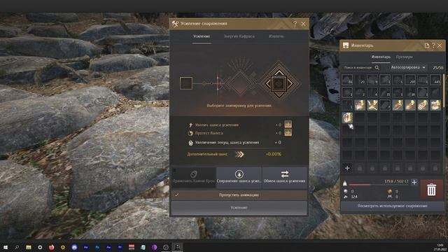Click the +0.00% additional chance value
The width and height of the screenshot is (448, 252).
pyautogui.click(x=274, y=154)
